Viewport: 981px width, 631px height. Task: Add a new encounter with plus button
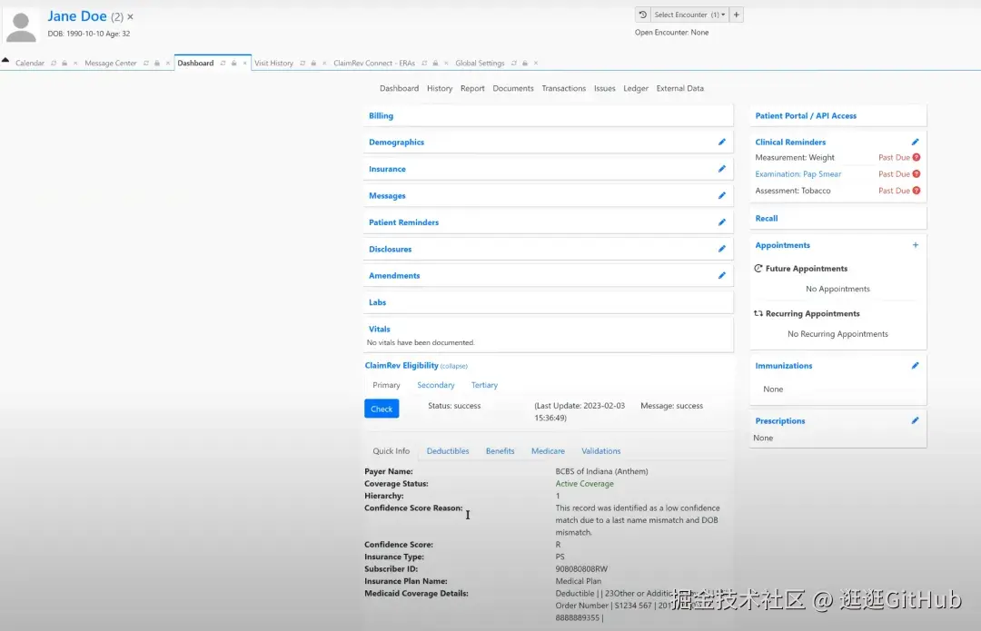click(x=737, y=15)
